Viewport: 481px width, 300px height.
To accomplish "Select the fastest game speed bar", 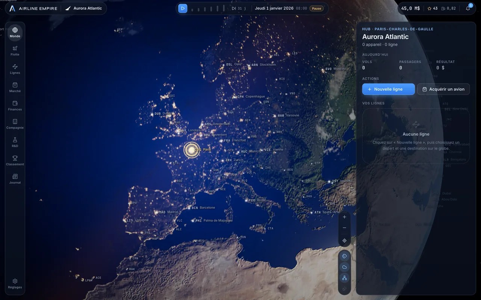I will click(x=224, y=8).
